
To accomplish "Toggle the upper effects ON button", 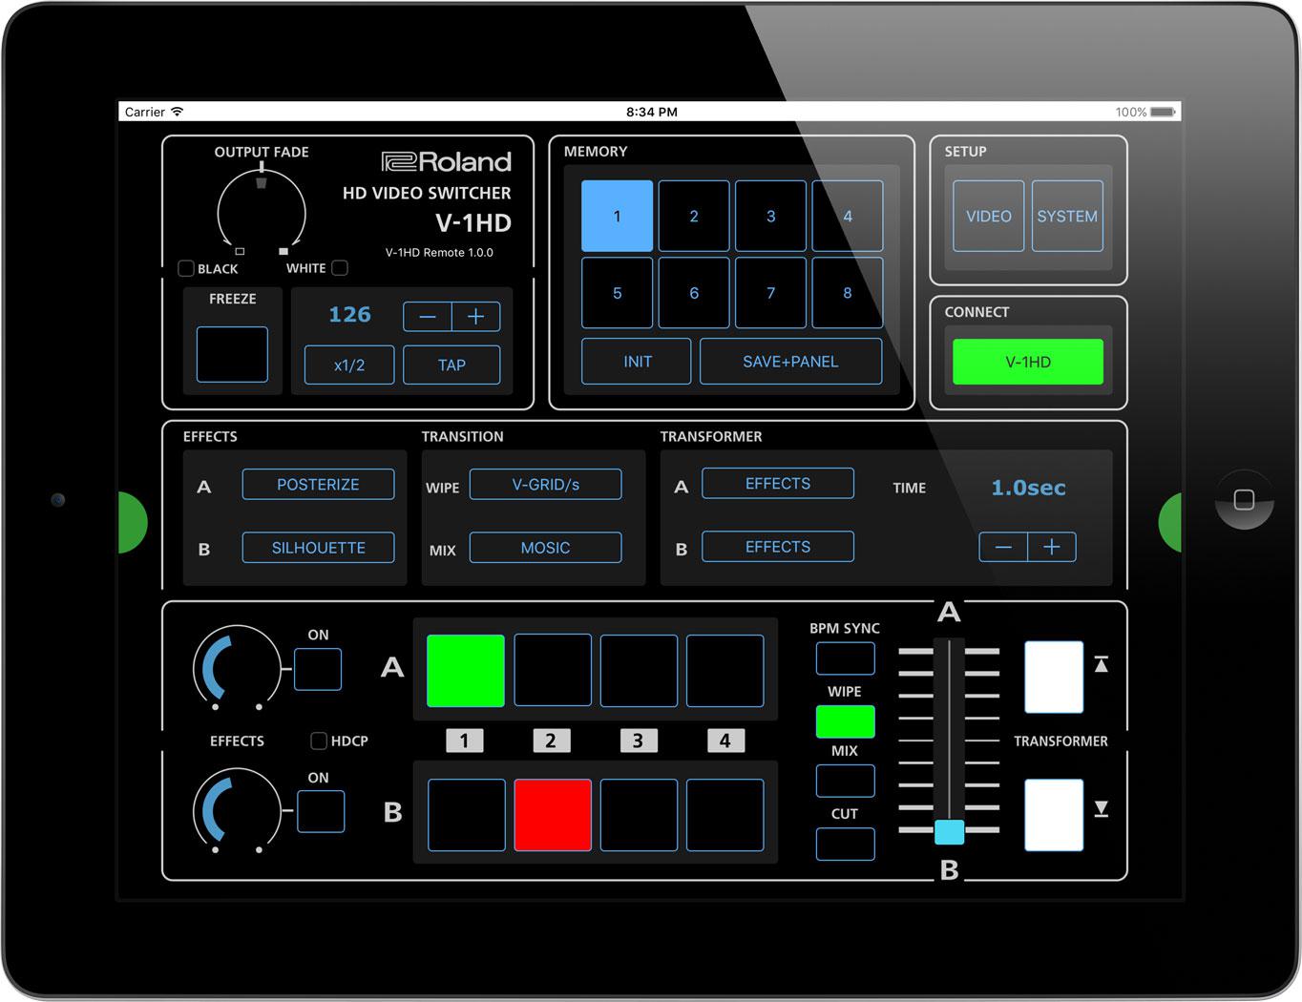I will pyautogui.click(x=318, y=669).
